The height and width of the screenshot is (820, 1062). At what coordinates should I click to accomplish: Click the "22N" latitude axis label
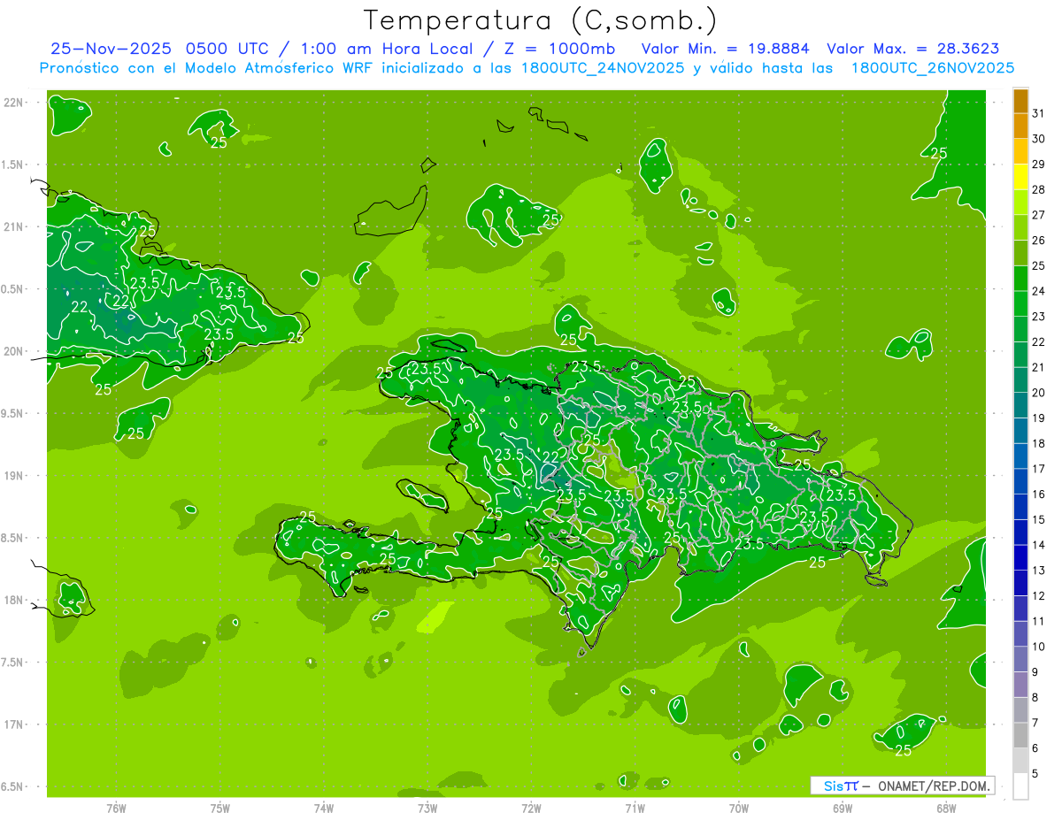click(13, 102)
